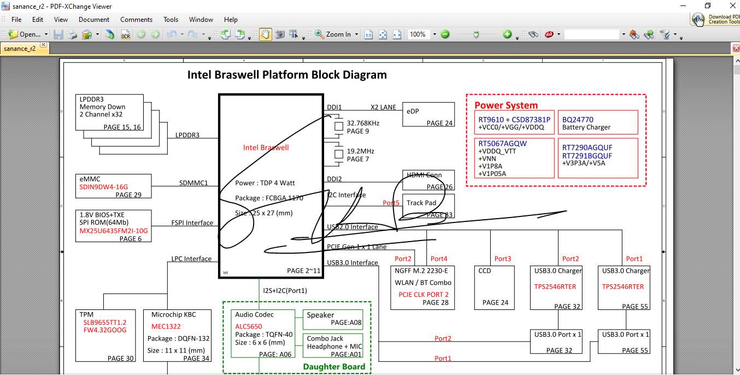Expand the search options funnel dropdown
This screenshot has height=375, width=740.
[x=675, y=34]
